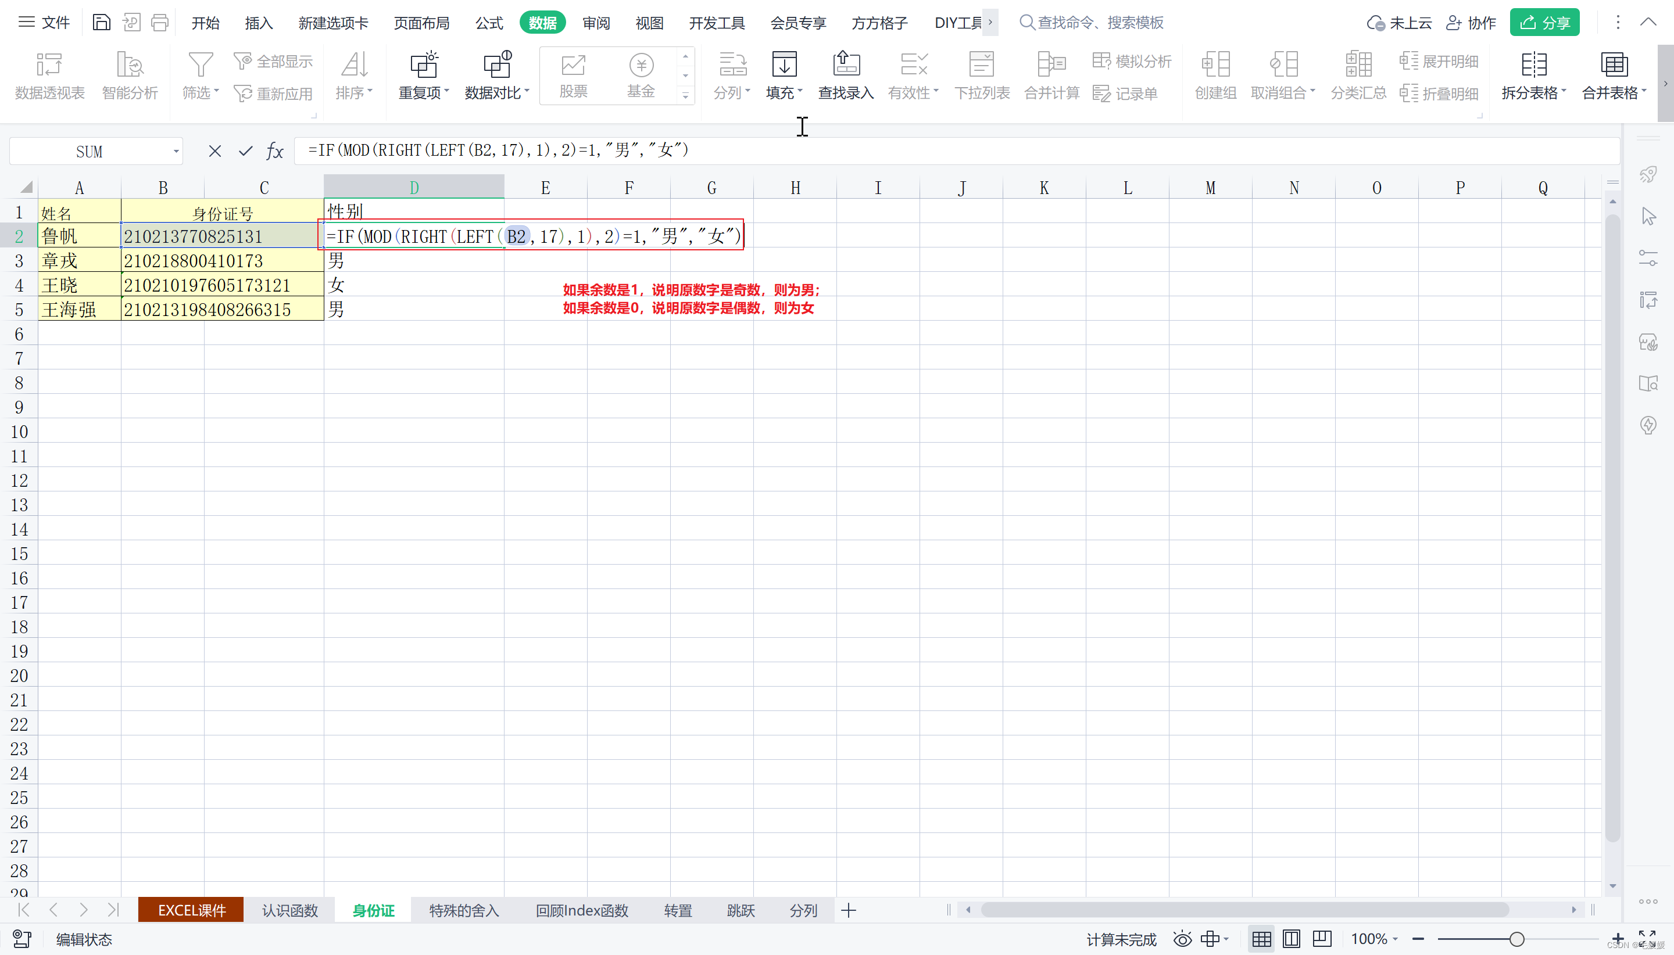The width and height of the screenshot is (1674, 955).
Task: Click the 排序 sort icon
Action: (x=355, y=65)
